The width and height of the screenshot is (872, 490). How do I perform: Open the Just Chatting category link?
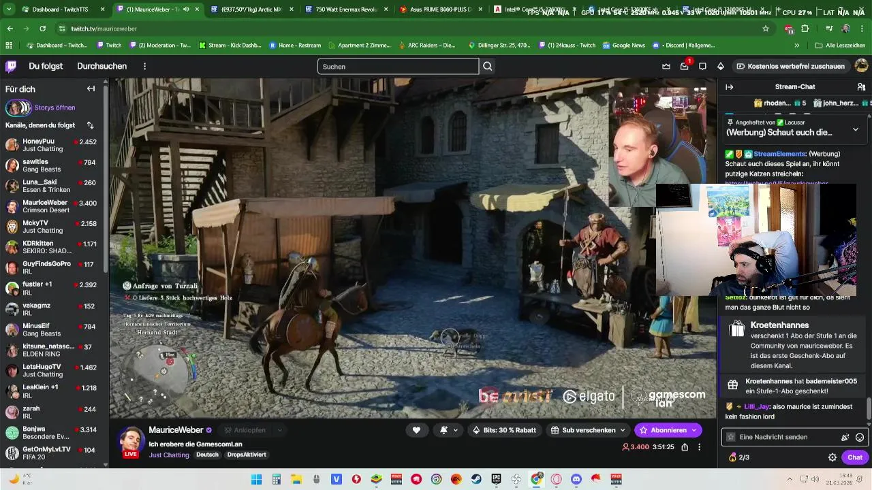point(169,455)
